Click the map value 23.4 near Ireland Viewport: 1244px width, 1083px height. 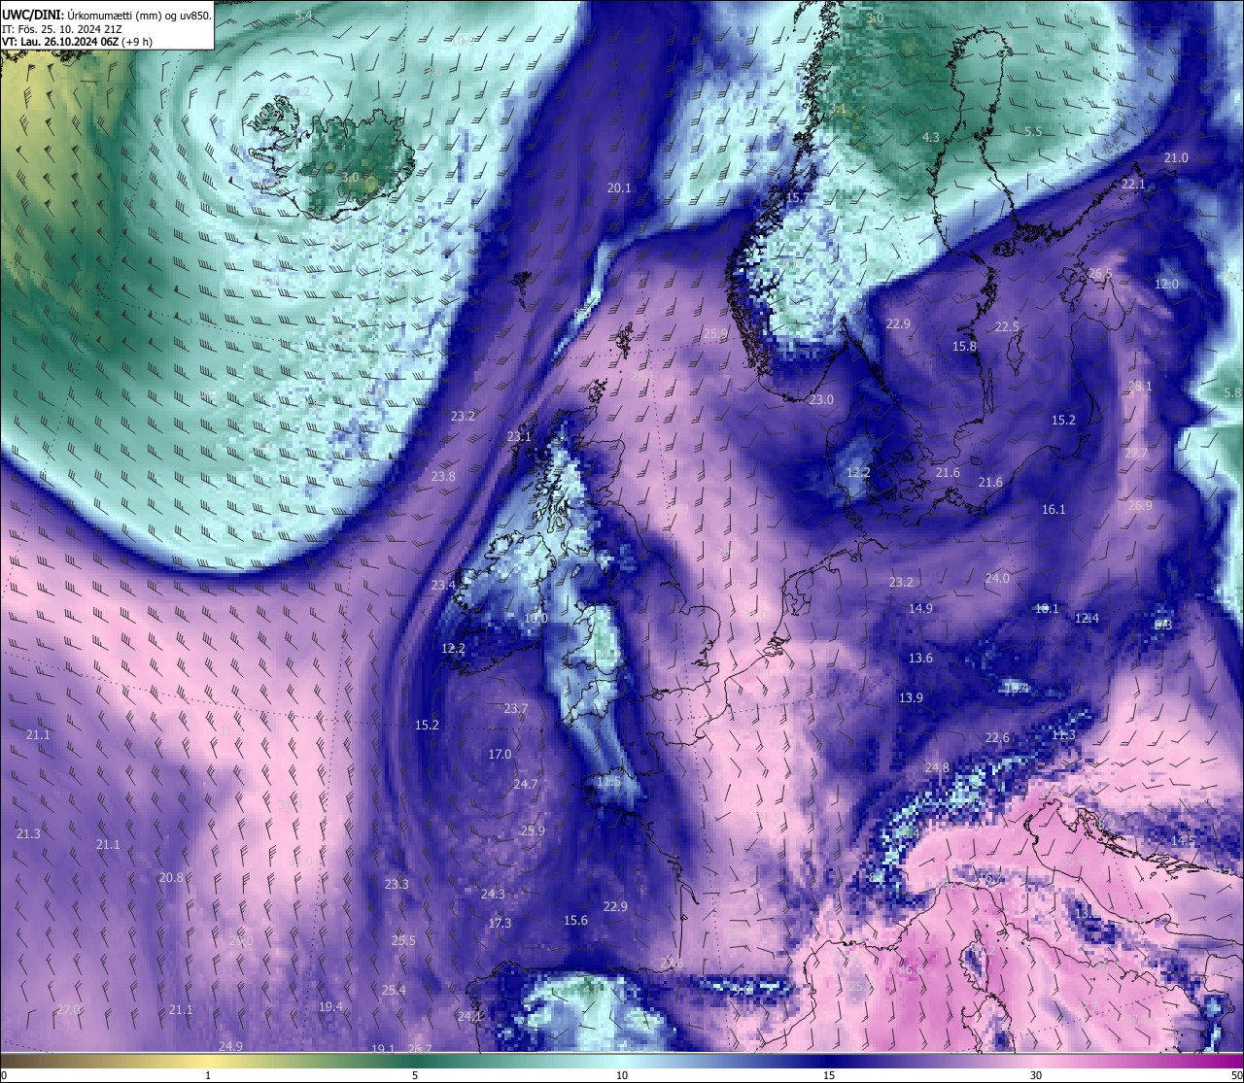click(443, 585)
